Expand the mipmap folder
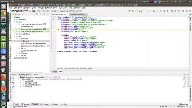This screenshot has width=192, height=108. (x=17, y=53)
